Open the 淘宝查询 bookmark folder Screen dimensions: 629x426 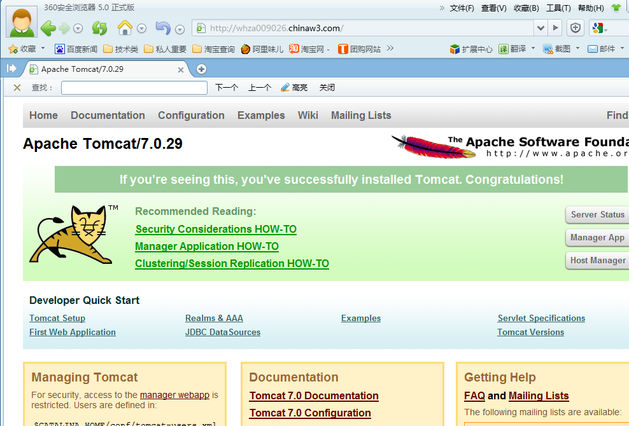click(213, 49)
